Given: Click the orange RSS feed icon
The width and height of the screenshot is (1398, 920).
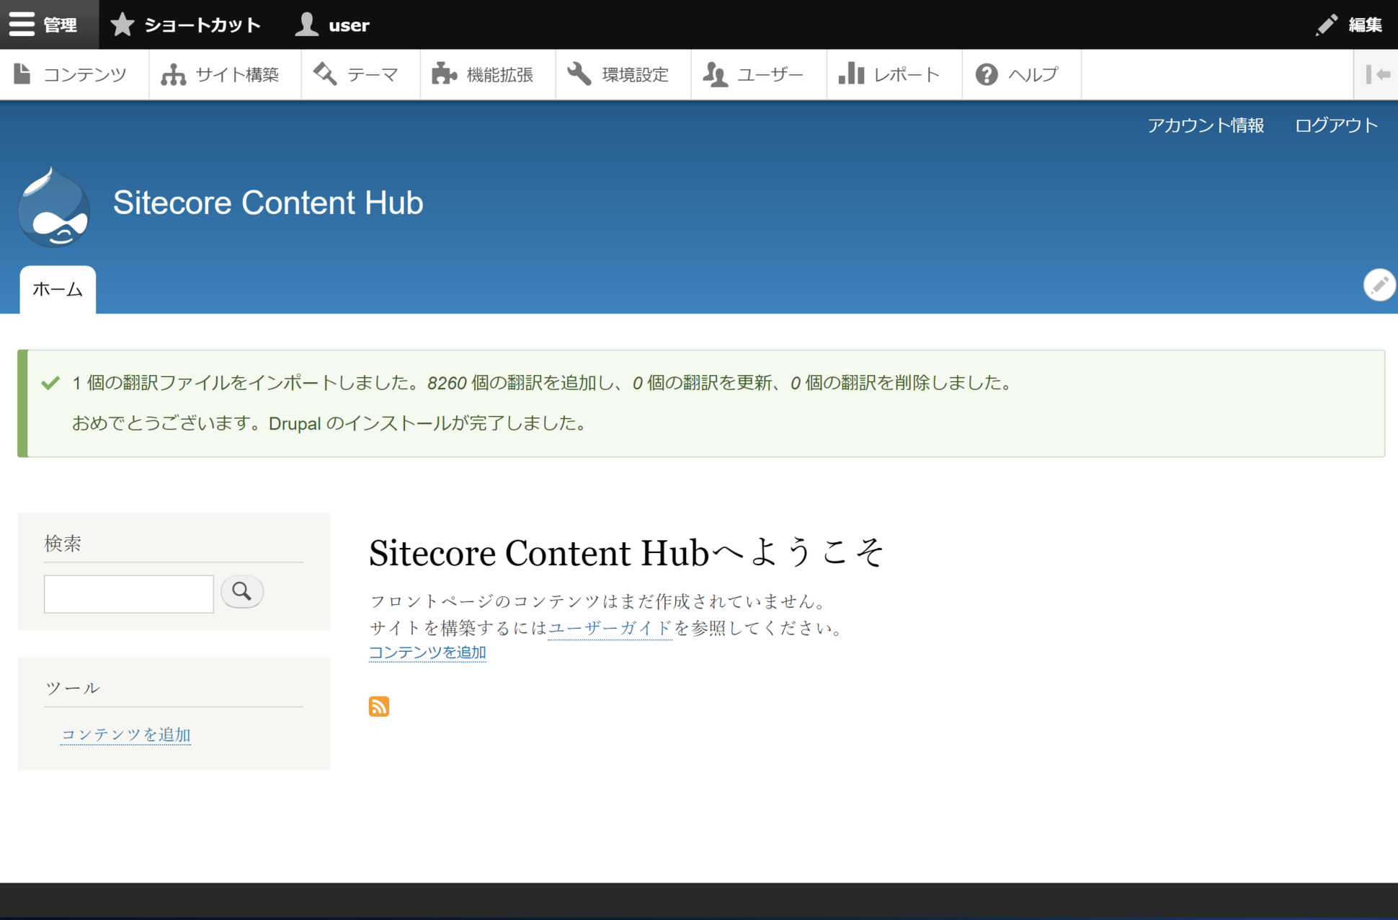Looking at the screenshot, I should pyautogui.click(x=379, y=706).
